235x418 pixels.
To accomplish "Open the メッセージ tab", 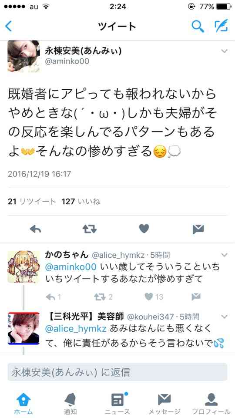I will point(164,403).
